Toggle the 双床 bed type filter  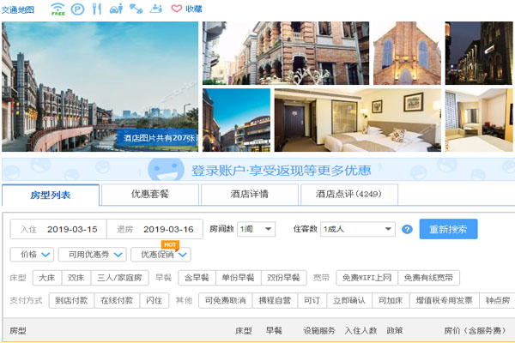tap(76, 278)
